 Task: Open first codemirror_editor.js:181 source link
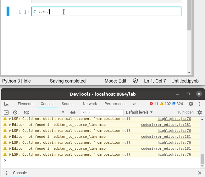tap(166, 125)
